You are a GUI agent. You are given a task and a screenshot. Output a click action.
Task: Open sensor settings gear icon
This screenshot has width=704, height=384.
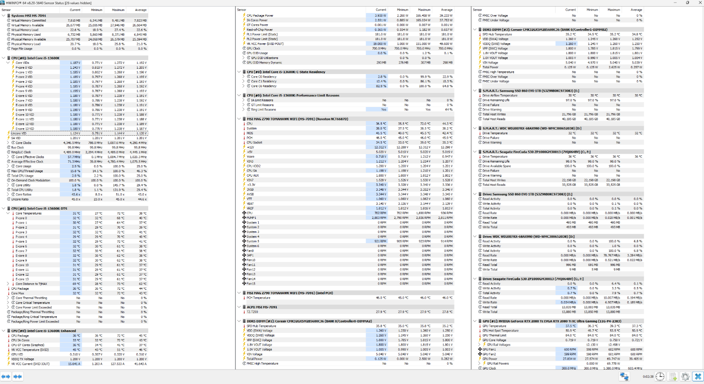[685, 377]
